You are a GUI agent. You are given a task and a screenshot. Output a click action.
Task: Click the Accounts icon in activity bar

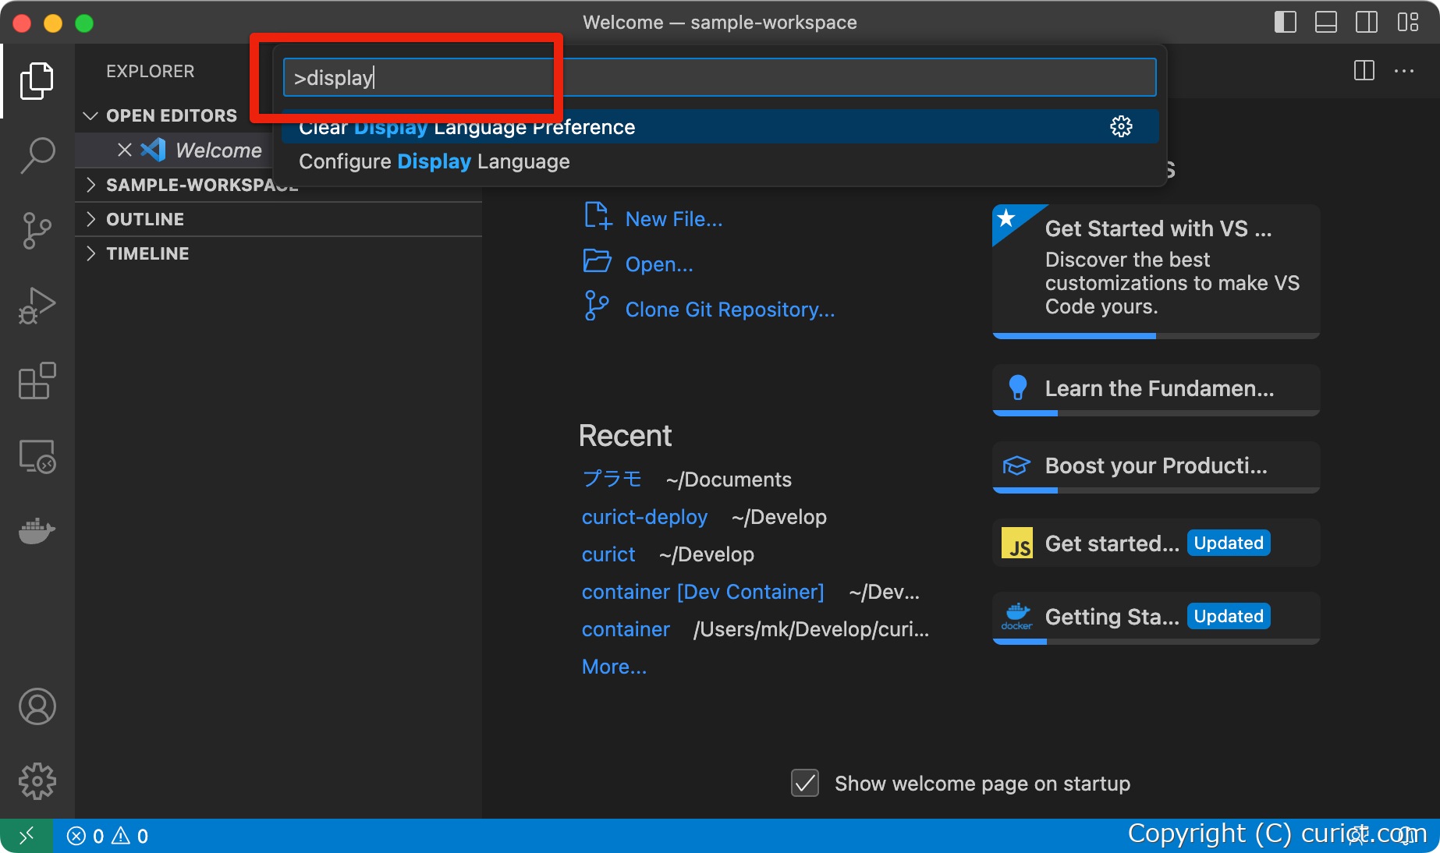point(37,707)
